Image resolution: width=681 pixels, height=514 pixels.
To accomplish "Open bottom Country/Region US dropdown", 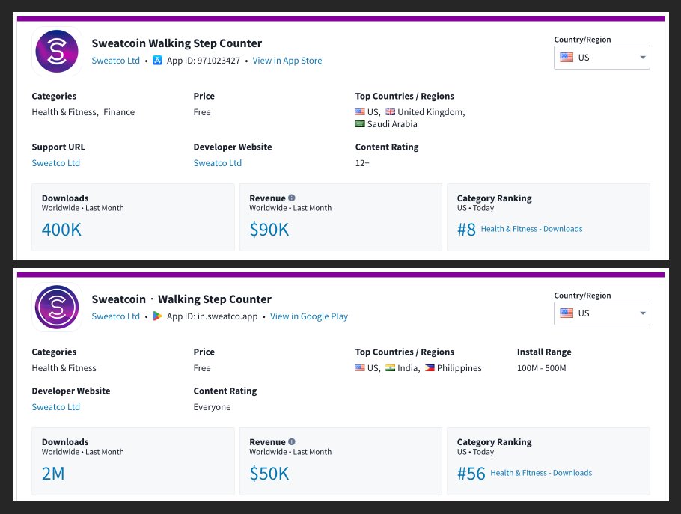I will [602, 313].
